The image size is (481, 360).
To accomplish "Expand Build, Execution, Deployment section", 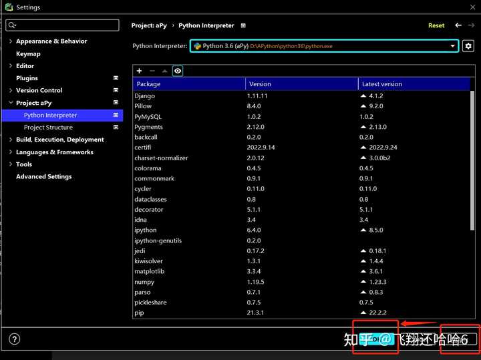I will [11, 140].
